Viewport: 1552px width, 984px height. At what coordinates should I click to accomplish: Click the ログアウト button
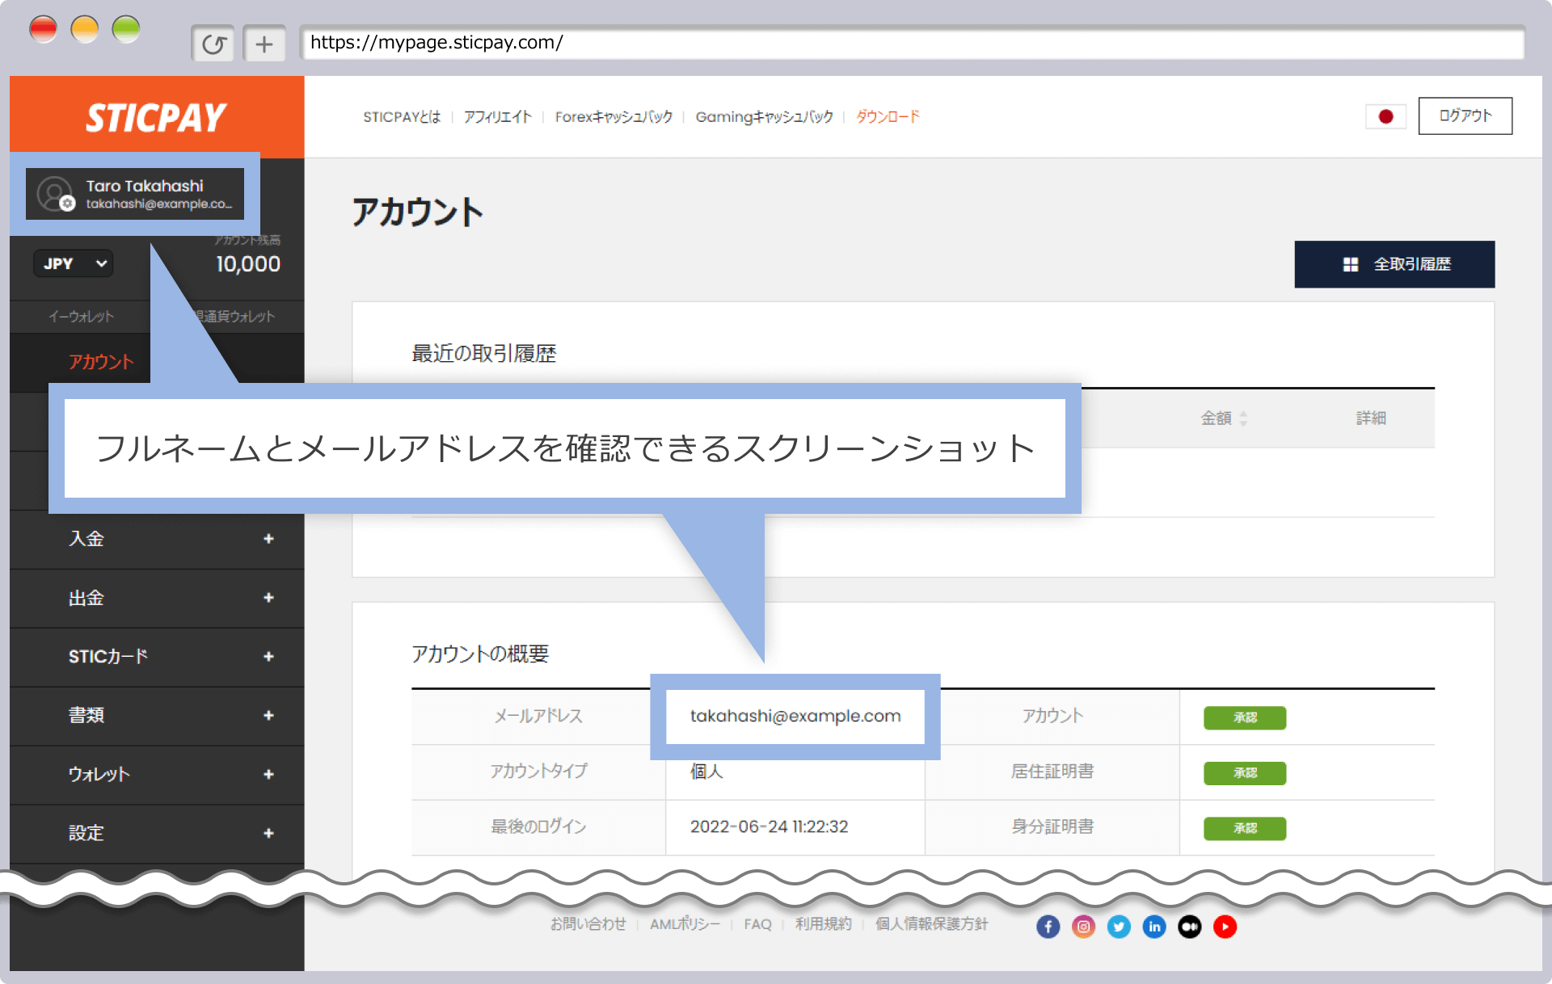pos(1465,116)
